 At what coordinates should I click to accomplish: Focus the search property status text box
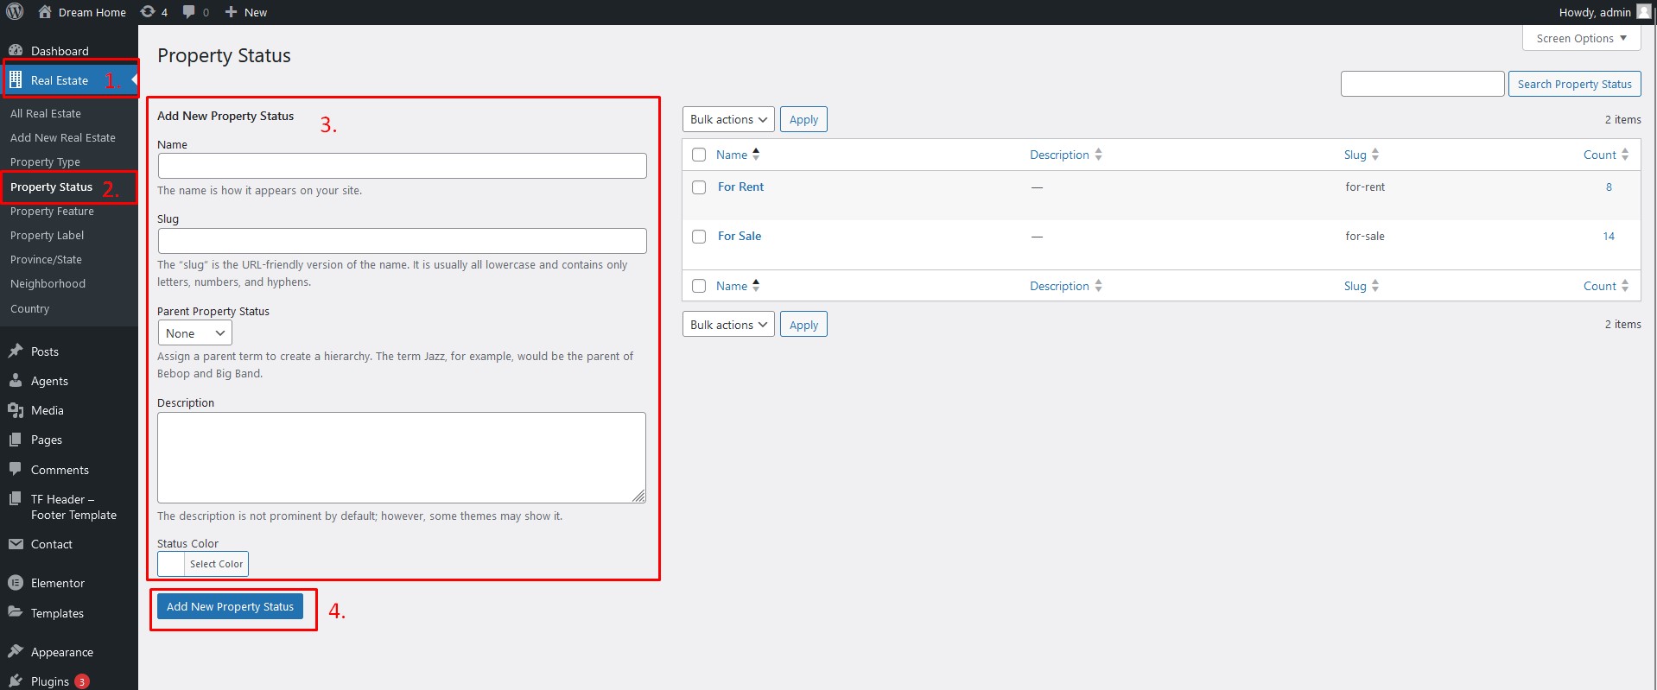coord(1422,84)
